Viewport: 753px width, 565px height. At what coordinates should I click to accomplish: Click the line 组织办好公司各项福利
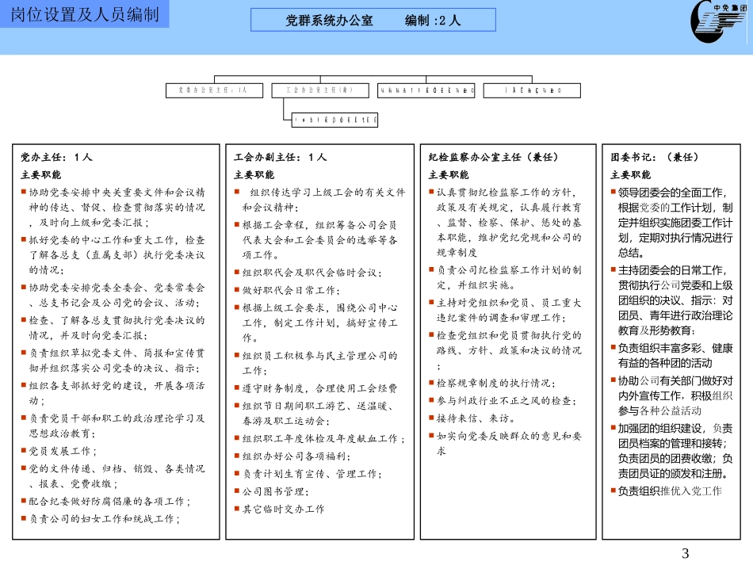pos(293,456)
